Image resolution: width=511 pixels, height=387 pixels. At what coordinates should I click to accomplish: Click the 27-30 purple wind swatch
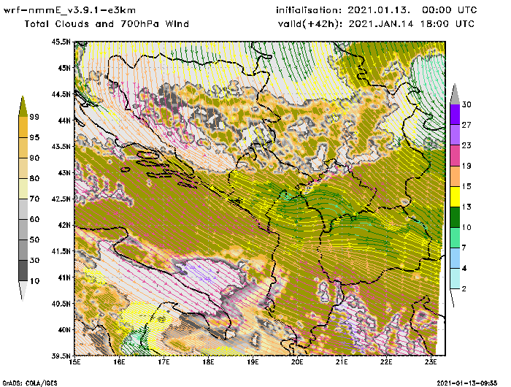click(455, 114)
